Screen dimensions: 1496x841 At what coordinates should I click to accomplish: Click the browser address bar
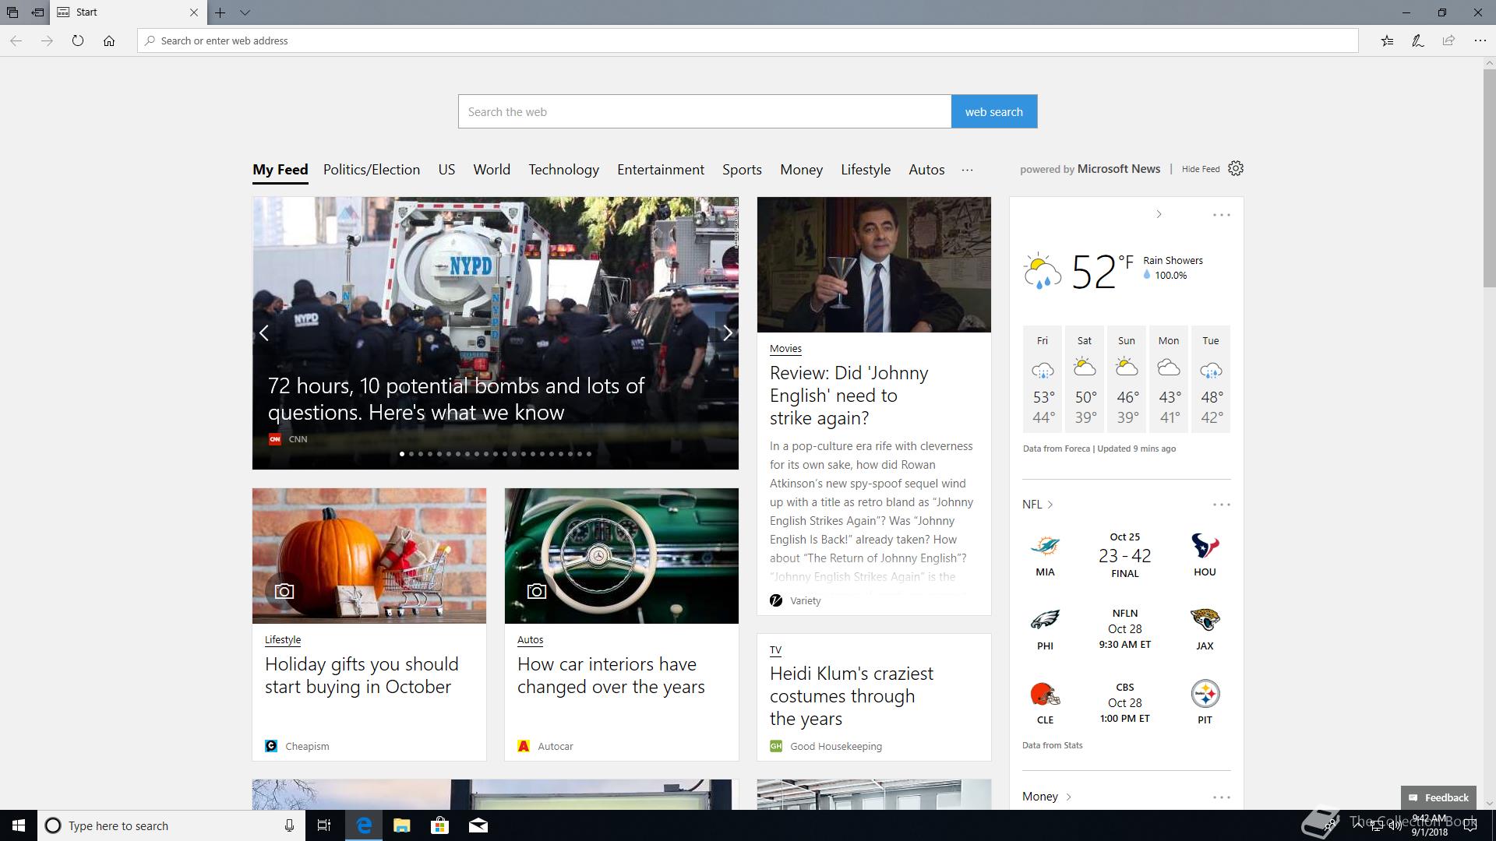(748, 40)
